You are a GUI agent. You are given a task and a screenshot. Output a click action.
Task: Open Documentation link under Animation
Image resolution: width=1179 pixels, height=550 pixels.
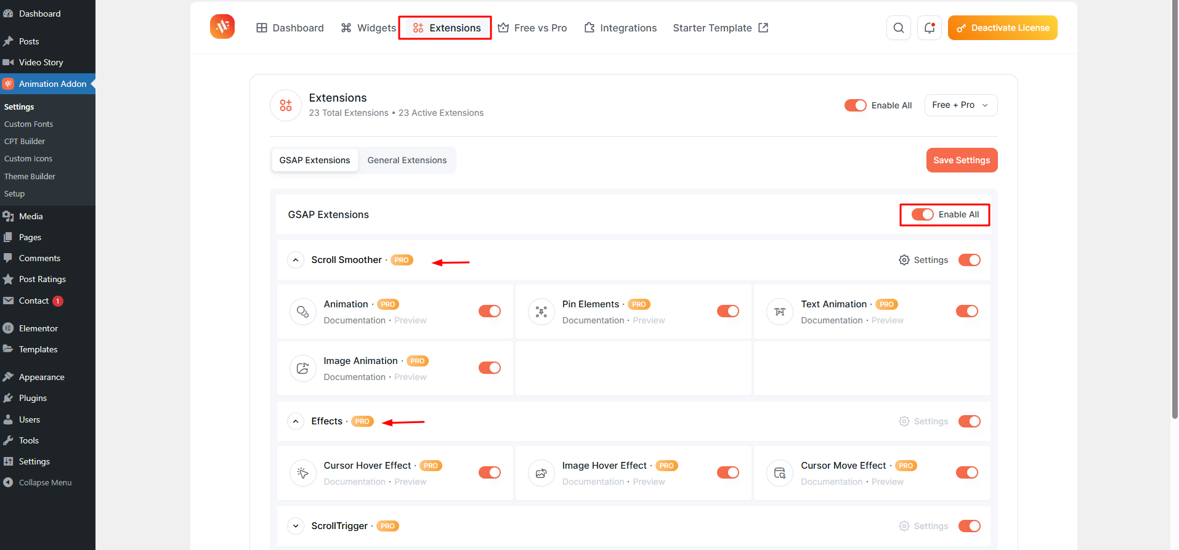(355, 320)
